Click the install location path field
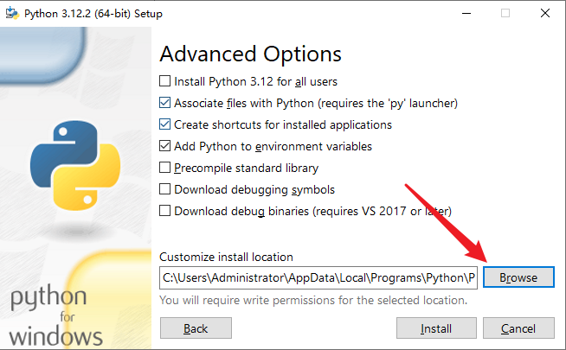Image resolution: width=566 pixels, height=350 pixels. click(x=318, y=278)
